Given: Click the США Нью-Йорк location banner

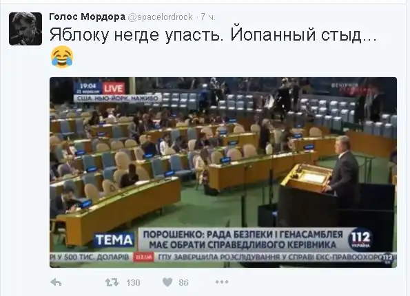Looking at the screenshot, I should 116,98.
